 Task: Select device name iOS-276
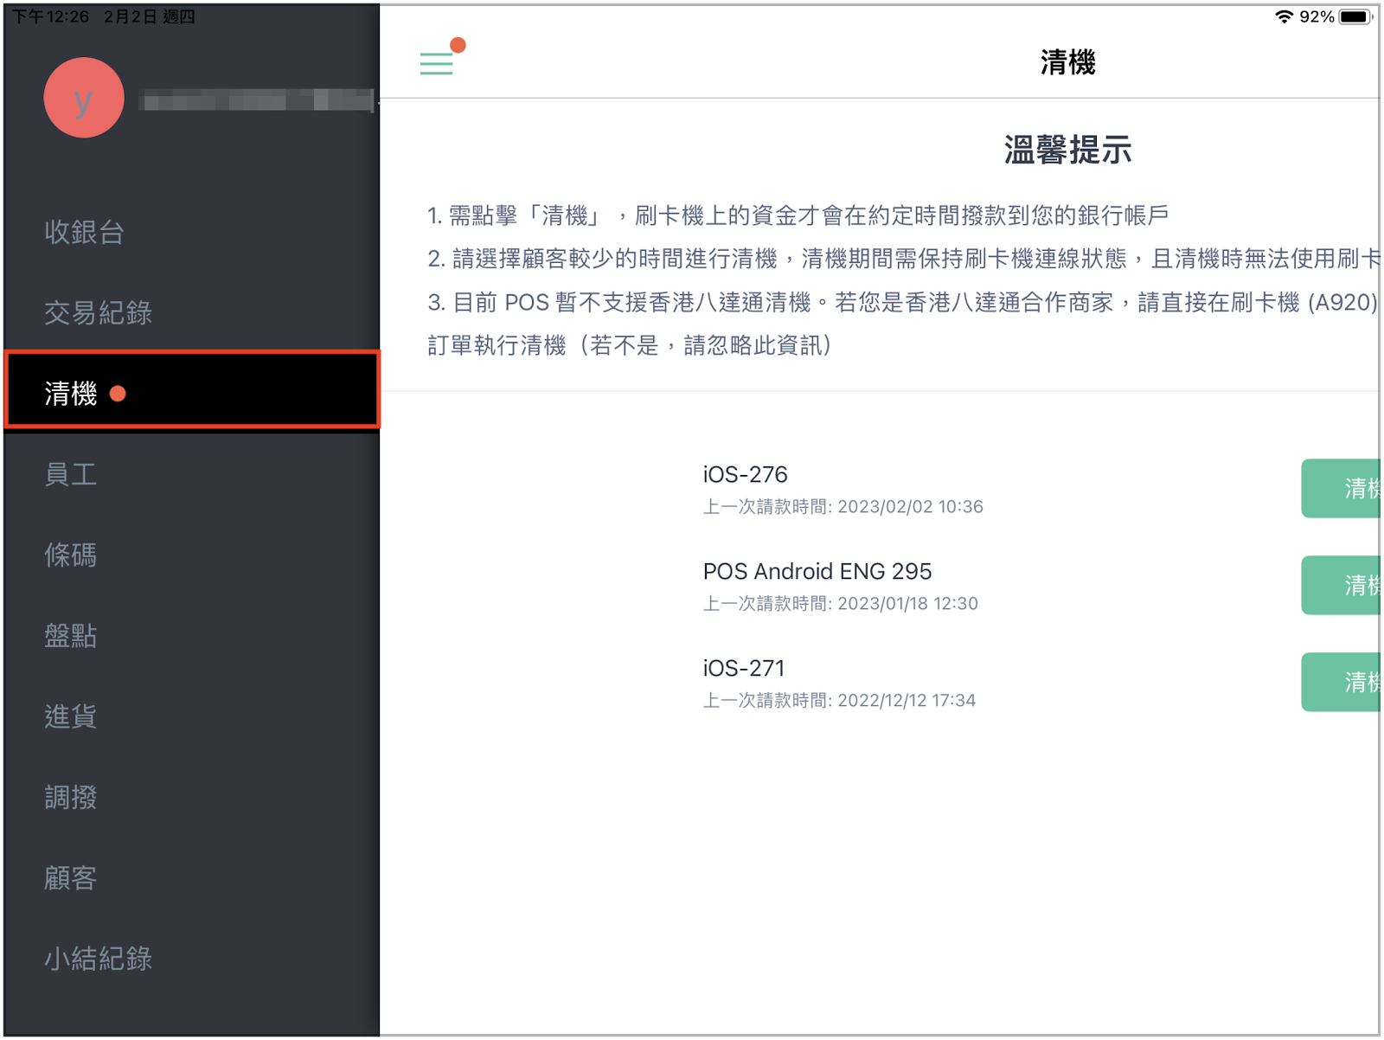[x=745, y=475]
